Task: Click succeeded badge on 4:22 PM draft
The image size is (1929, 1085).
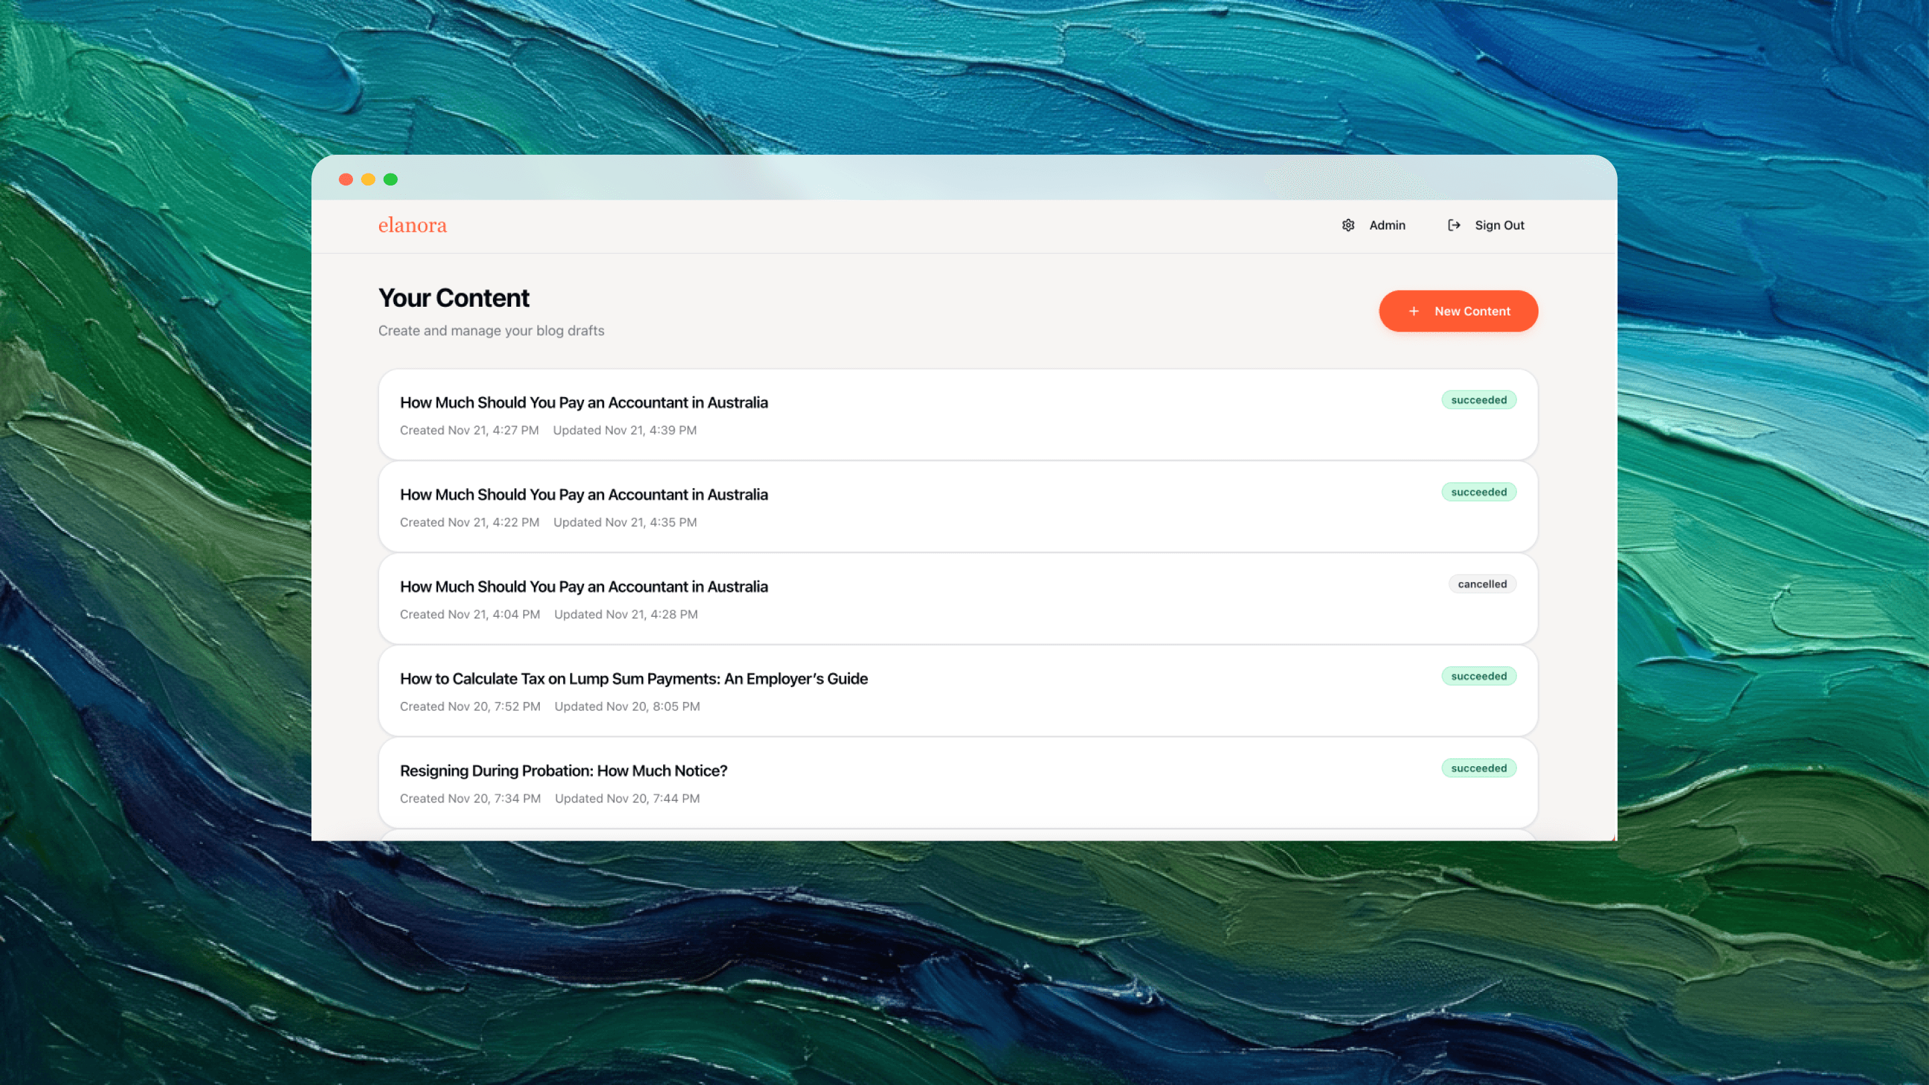Action: [1478, 492]
